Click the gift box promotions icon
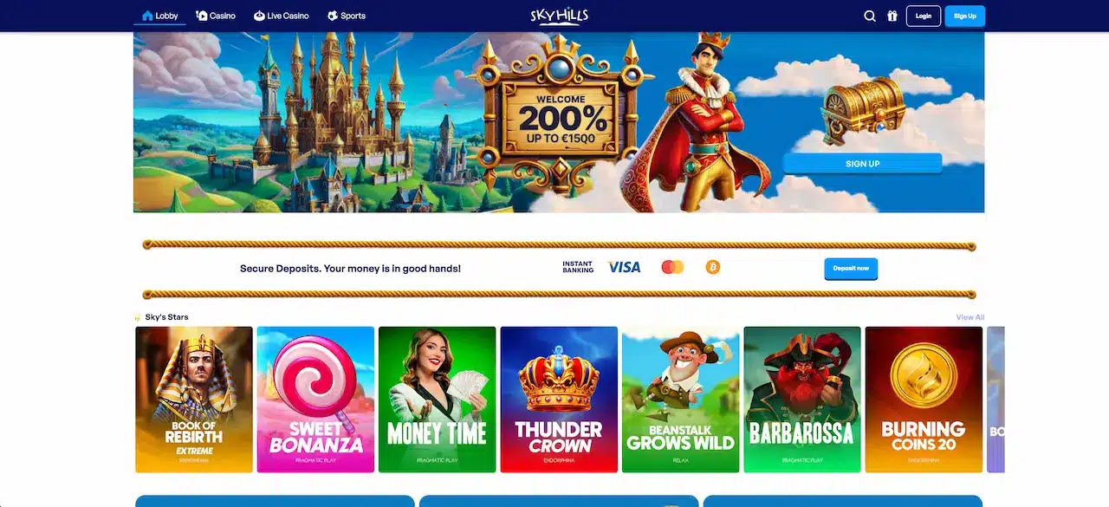1109x507 pixels. pos(892,16)
